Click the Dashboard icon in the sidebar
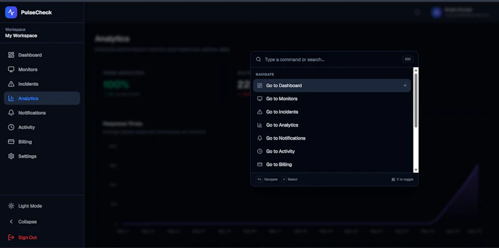This screenshot has width=499, height=248. click(x=11, y=55)
